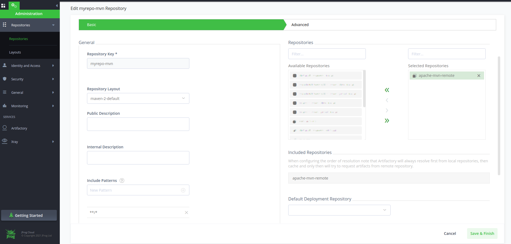Click the New Pattern input field

click(138, 190)
